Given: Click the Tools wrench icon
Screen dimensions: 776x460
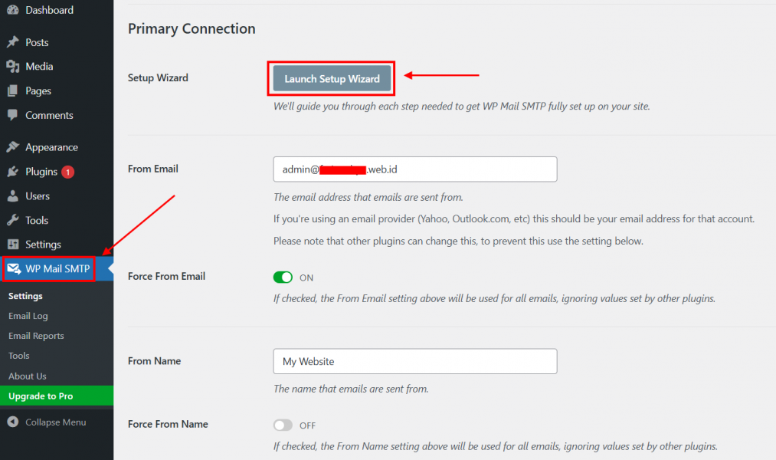Looking at the screenshot, I should point(13,220).
